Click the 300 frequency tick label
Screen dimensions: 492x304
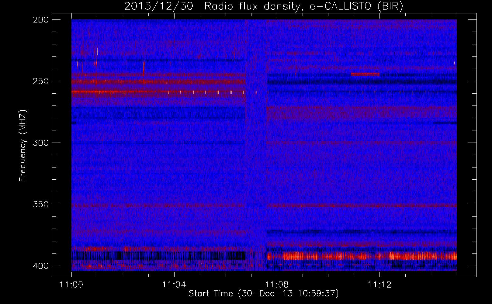pos(41,143)
